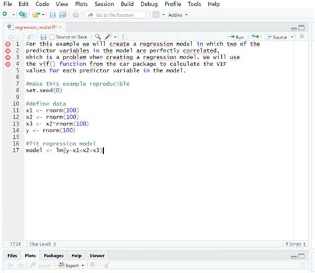
Task: Switch to the Packages tab
Action: pyautogui.click(x=53, y=256)
